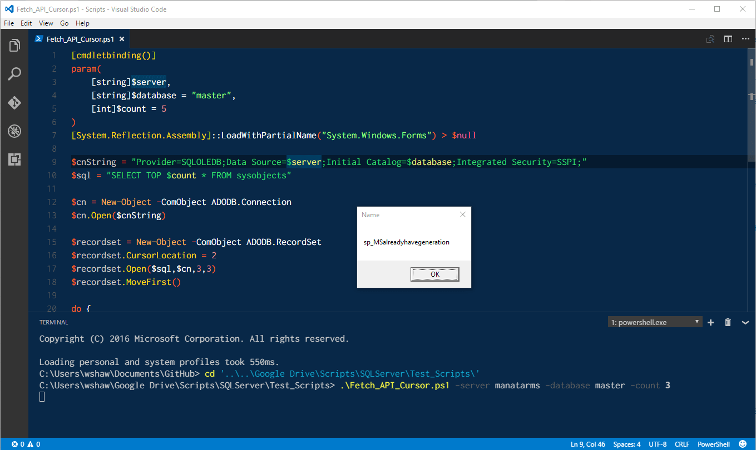Open the Search view in sidebar
Viewport: 756px width, 450px height.
(14, 74)
